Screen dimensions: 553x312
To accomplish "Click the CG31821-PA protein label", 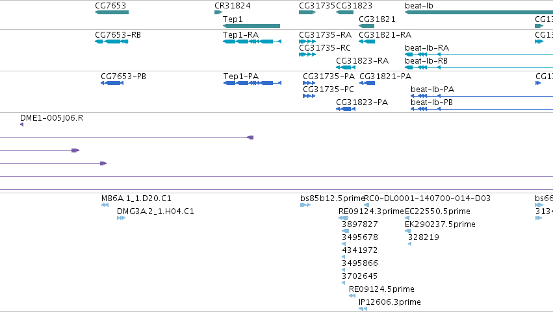I will point(385,77).
